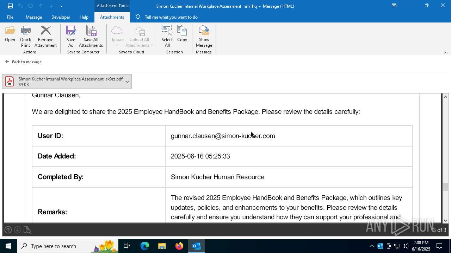Click the Ribbon Display Options button

pos(394,6)
